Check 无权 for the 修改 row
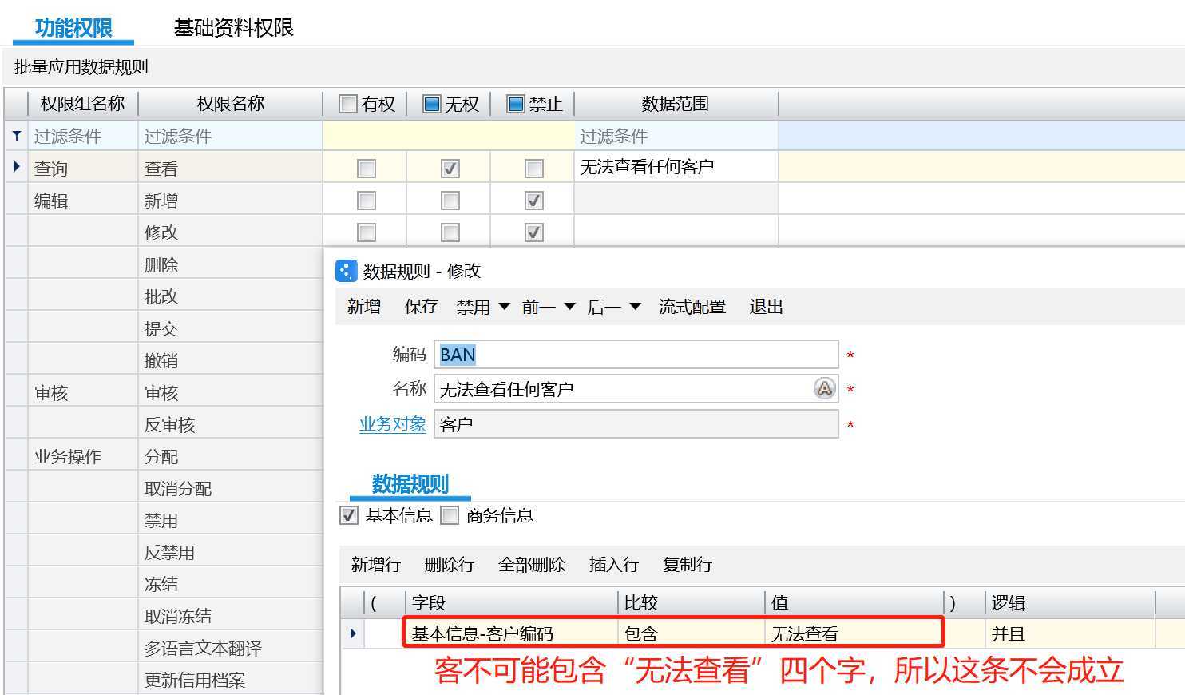 (x=450, y=232)
